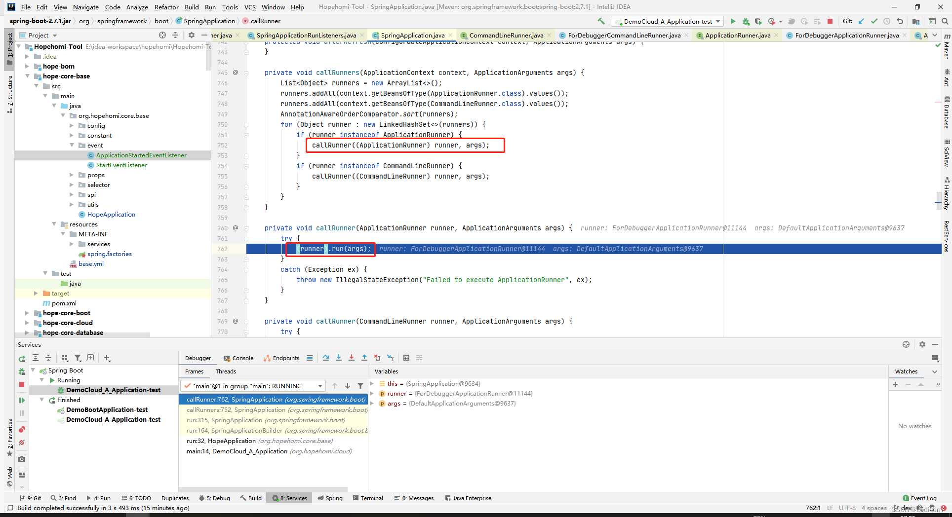952x517 pixels.
Task: Switch to CommandLineRunner.java tab
Action: click(506, 35)
